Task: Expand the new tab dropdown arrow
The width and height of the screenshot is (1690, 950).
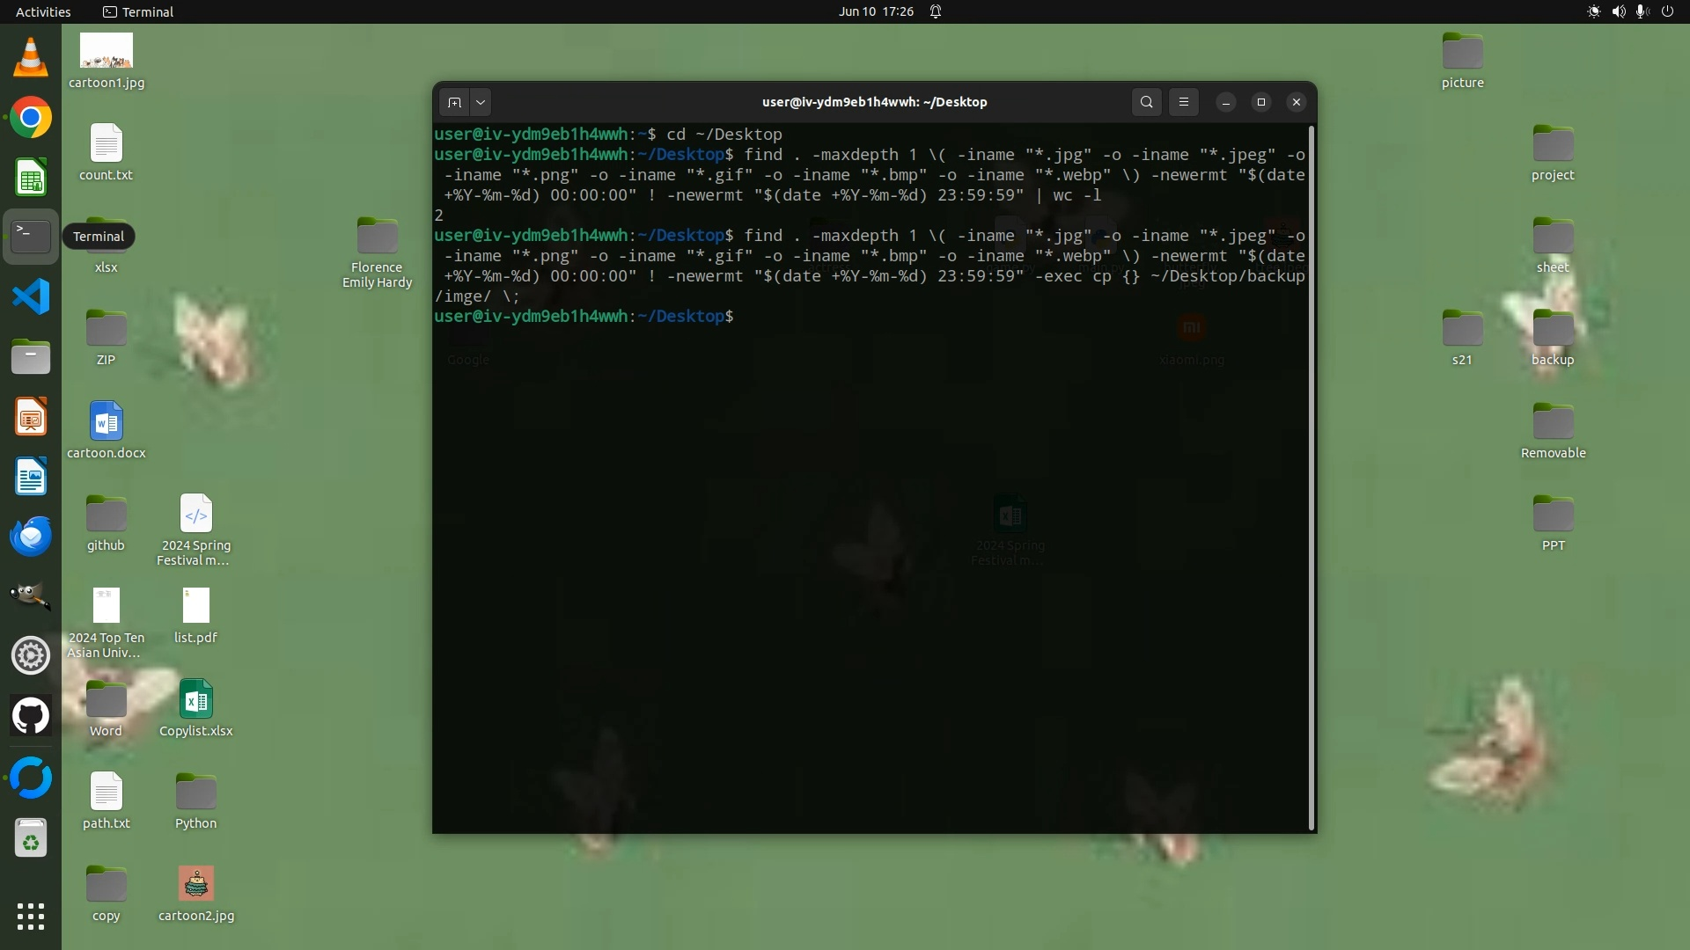Action: click(x=481, y=102)
